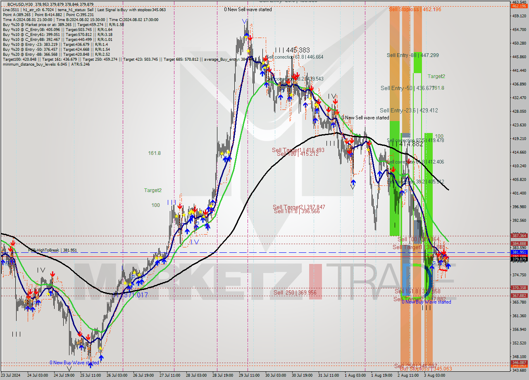Viewport: 529px width, 380px height.
Task: Click the '23 Jul 2024' time axis label
Action: (x=10, y=375)
